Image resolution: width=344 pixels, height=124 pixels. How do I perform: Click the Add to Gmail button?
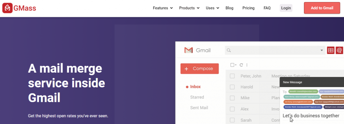coord(322,8)
